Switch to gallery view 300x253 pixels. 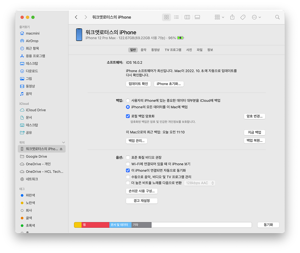click(197, 17)
